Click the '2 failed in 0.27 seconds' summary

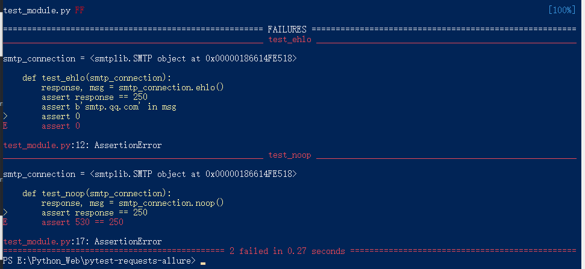[x=287, y=251]
